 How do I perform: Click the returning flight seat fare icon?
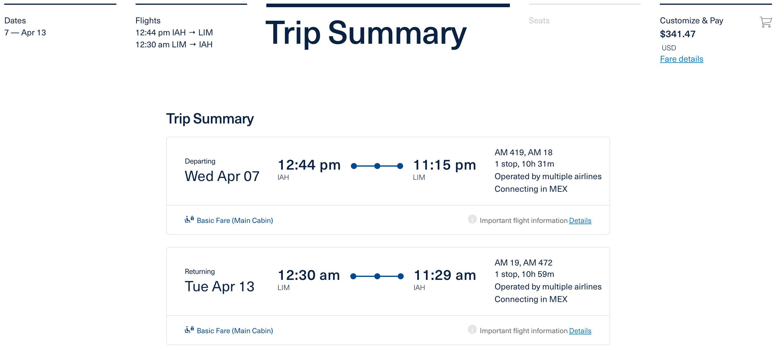pyautogui.click(x=189, y=330)
